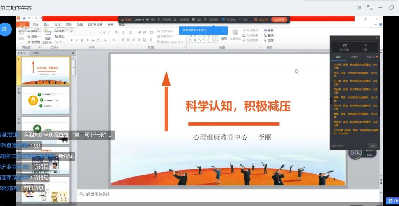Switch to the 插入 (Insert) ribbon tab
The image size is (399, 206).
click(x=46, y=24)
